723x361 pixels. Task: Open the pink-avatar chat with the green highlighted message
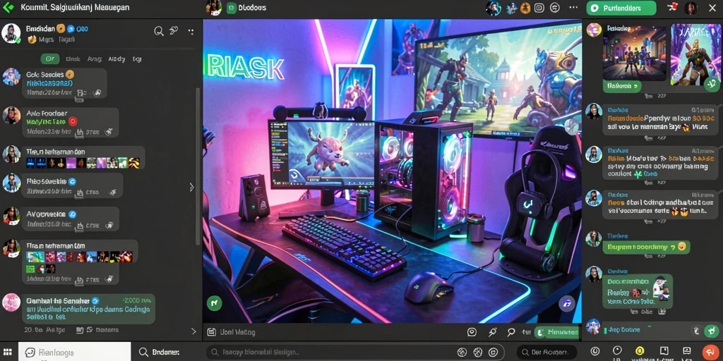(88, 309)
